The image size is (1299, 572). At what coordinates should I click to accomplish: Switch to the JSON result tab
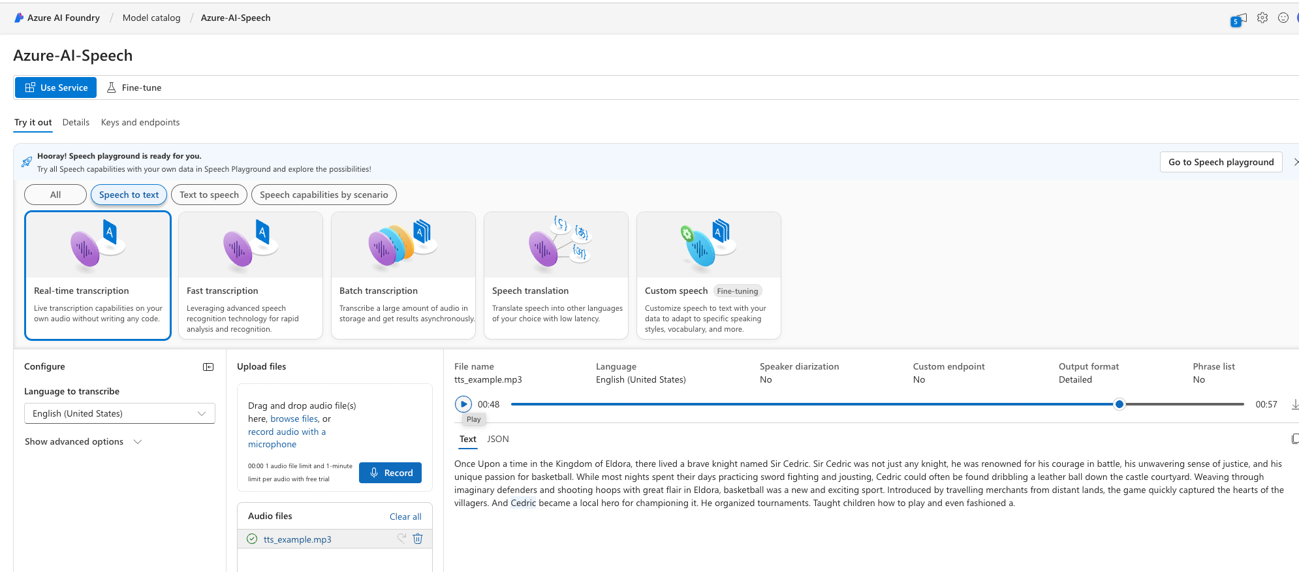[x=498, y=439]
